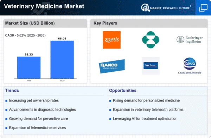Click the Veterinary Medicine Market title
The height and width of the screenshot is (138, 211).
(44, 6)
